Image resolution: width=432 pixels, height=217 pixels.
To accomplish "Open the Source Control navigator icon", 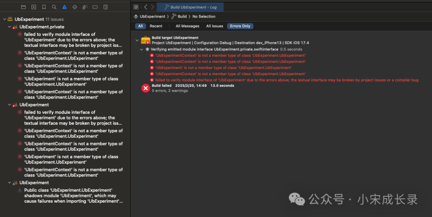I will click(34, 7).
